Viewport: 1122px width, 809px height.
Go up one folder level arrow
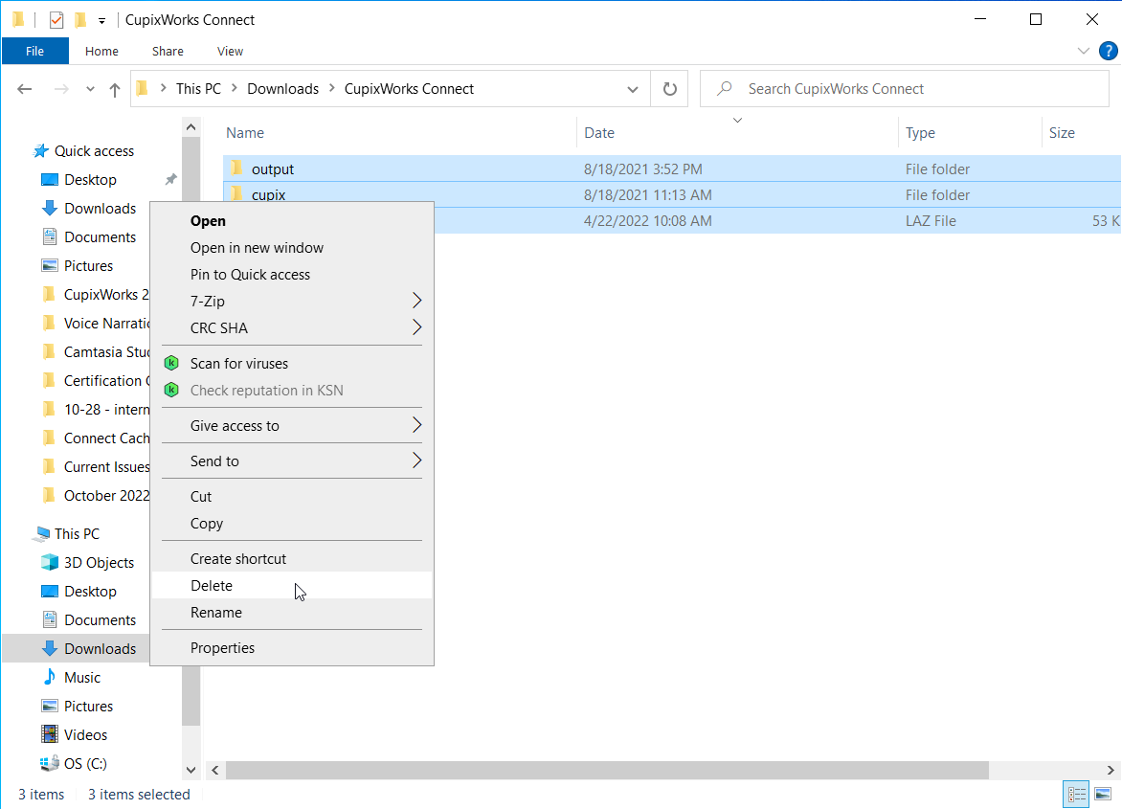tap(115, 89)
